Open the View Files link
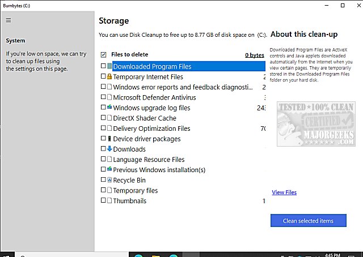 tap(284, 192)
